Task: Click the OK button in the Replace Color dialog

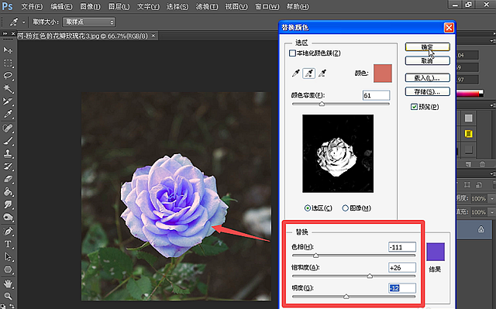Action: (x=427, y=47)
